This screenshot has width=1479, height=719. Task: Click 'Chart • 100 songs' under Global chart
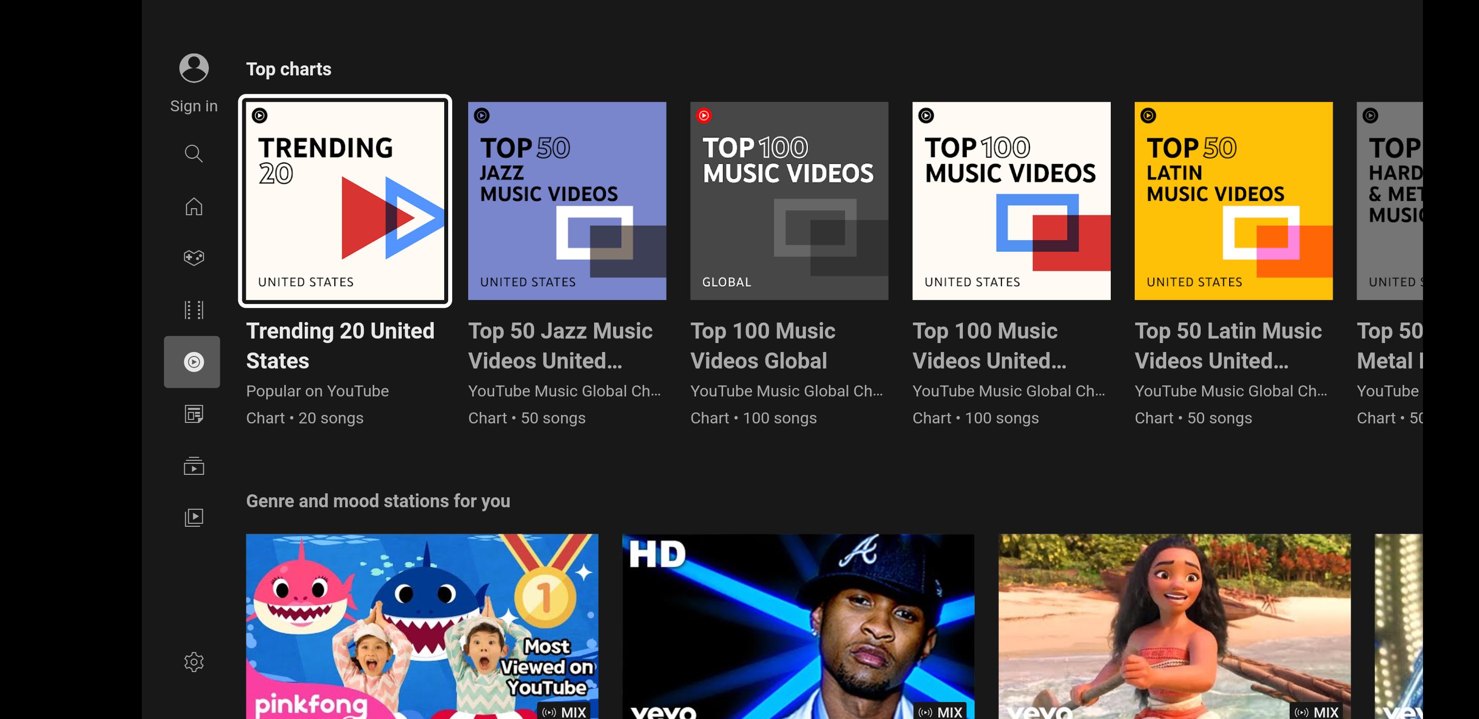pyautogui.click(x=754, y=418)
